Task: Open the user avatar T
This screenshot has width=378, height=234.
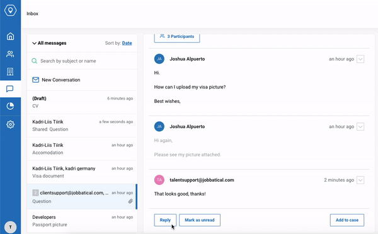Action: click(10, 227)
